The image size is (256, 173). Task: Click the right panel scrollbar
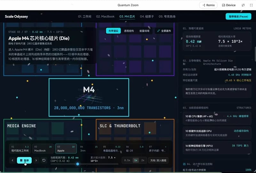tap(255, 54)
